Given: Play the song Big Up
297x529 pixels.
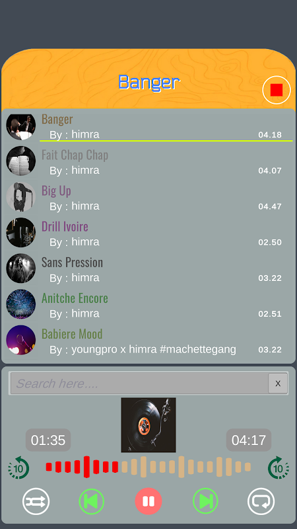Looking at the screenshot, I should click(148, 198).
